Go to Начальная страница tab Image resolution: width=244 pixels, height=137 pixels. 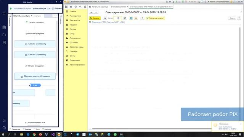coord(98,7)
